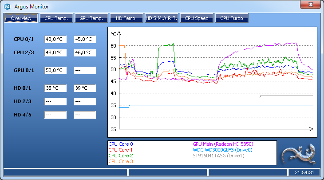Click WDC WD3000GLFS (Drive0) legend entry
This screenshot has height=180, width=324.
pos(222,150)
